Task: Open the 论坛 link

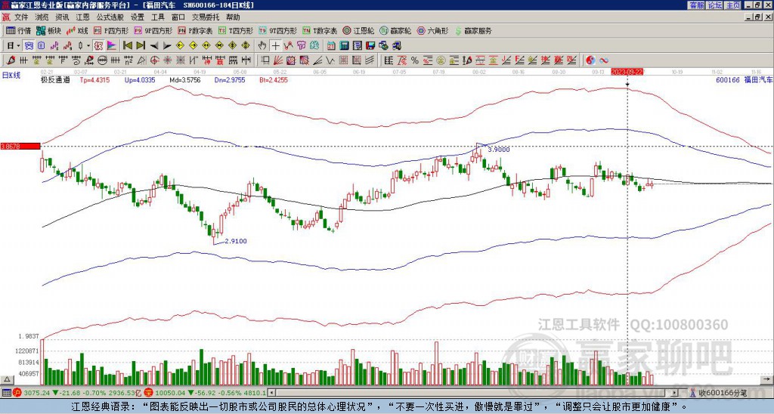Action: pos(714,5)
